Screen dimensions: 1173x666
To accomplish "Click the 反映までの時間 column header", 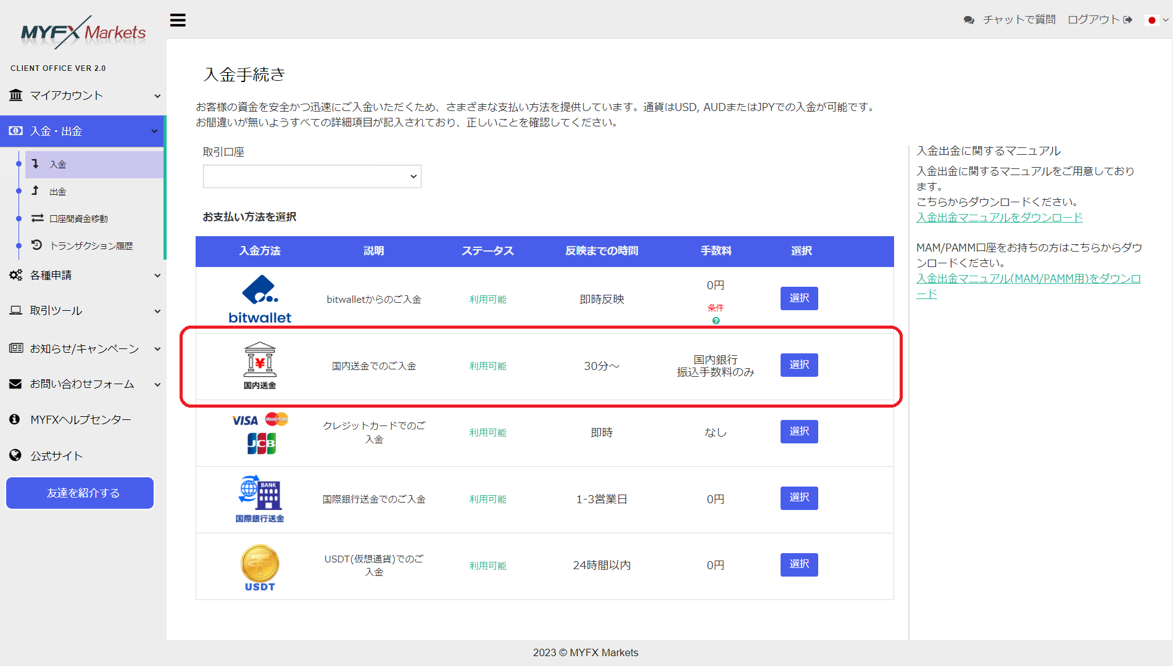I will pos(602,251).
